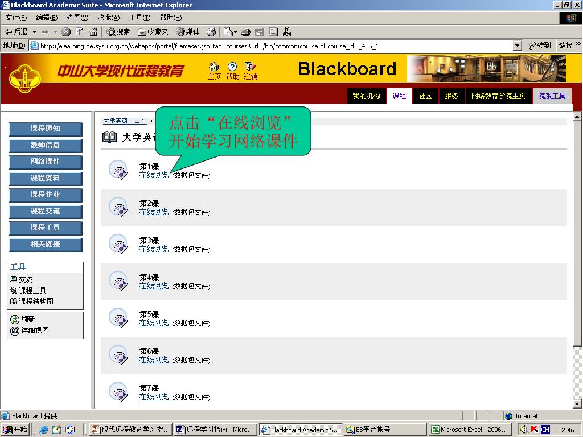Click the Windows Start (开始) button
The image size is (583, 437).
coord(15,430)
